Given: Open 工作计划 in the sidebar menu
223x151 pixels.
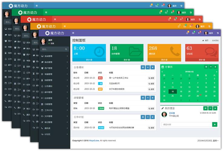Looking at the screenshot, I should [55, 110].
